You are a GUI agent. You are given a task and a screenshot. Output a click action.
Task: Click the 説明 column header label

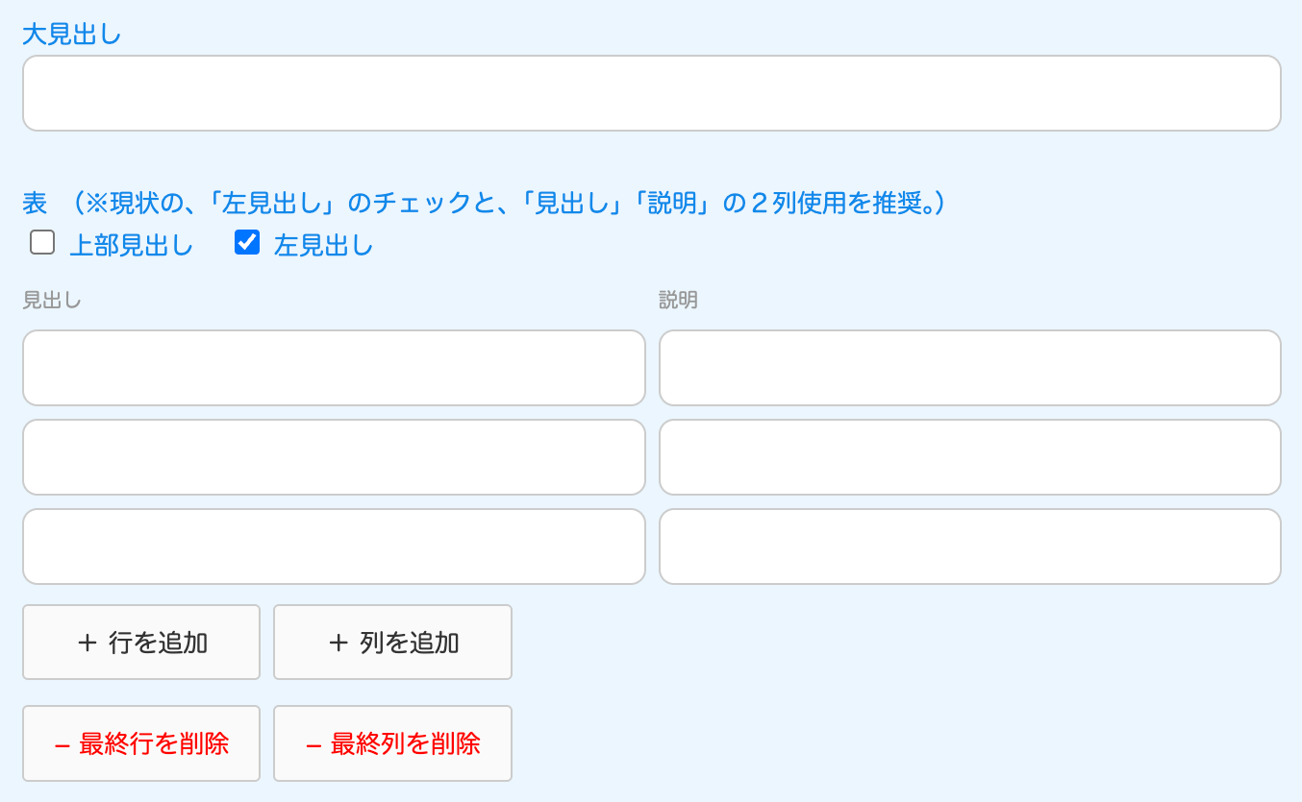coord(678,301)
